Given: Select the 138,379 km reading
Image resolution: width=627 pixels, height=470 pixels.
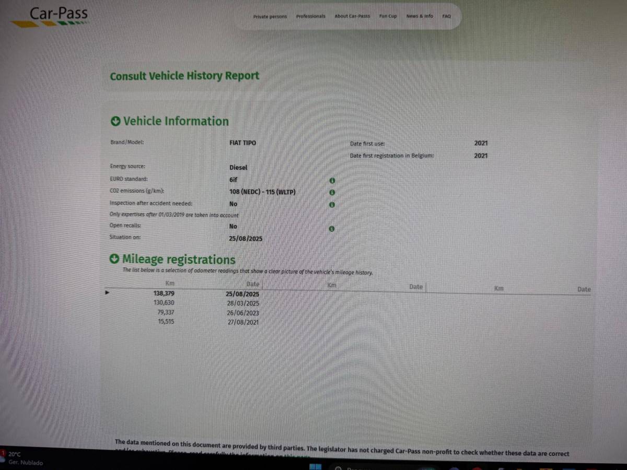Looking at the screenshot, I should coord(164,293).
